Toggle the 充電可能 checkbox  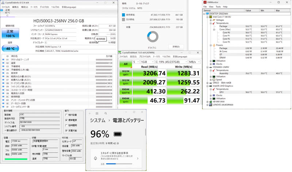66,130
